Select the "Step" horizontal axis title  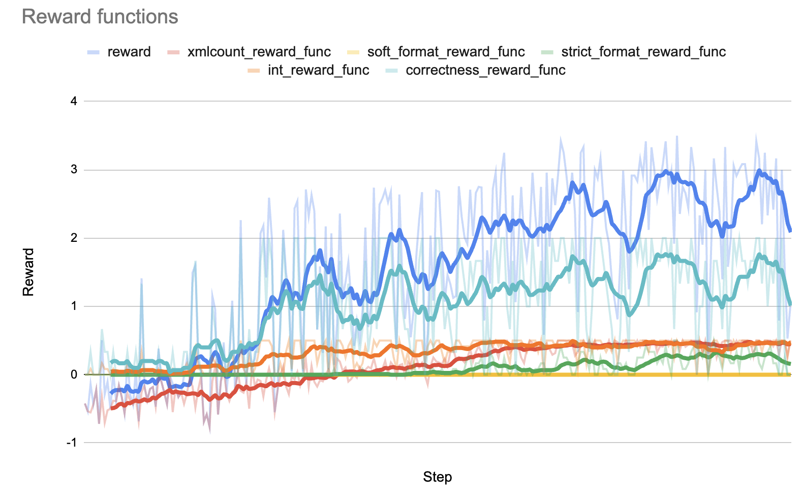[437, 477]
